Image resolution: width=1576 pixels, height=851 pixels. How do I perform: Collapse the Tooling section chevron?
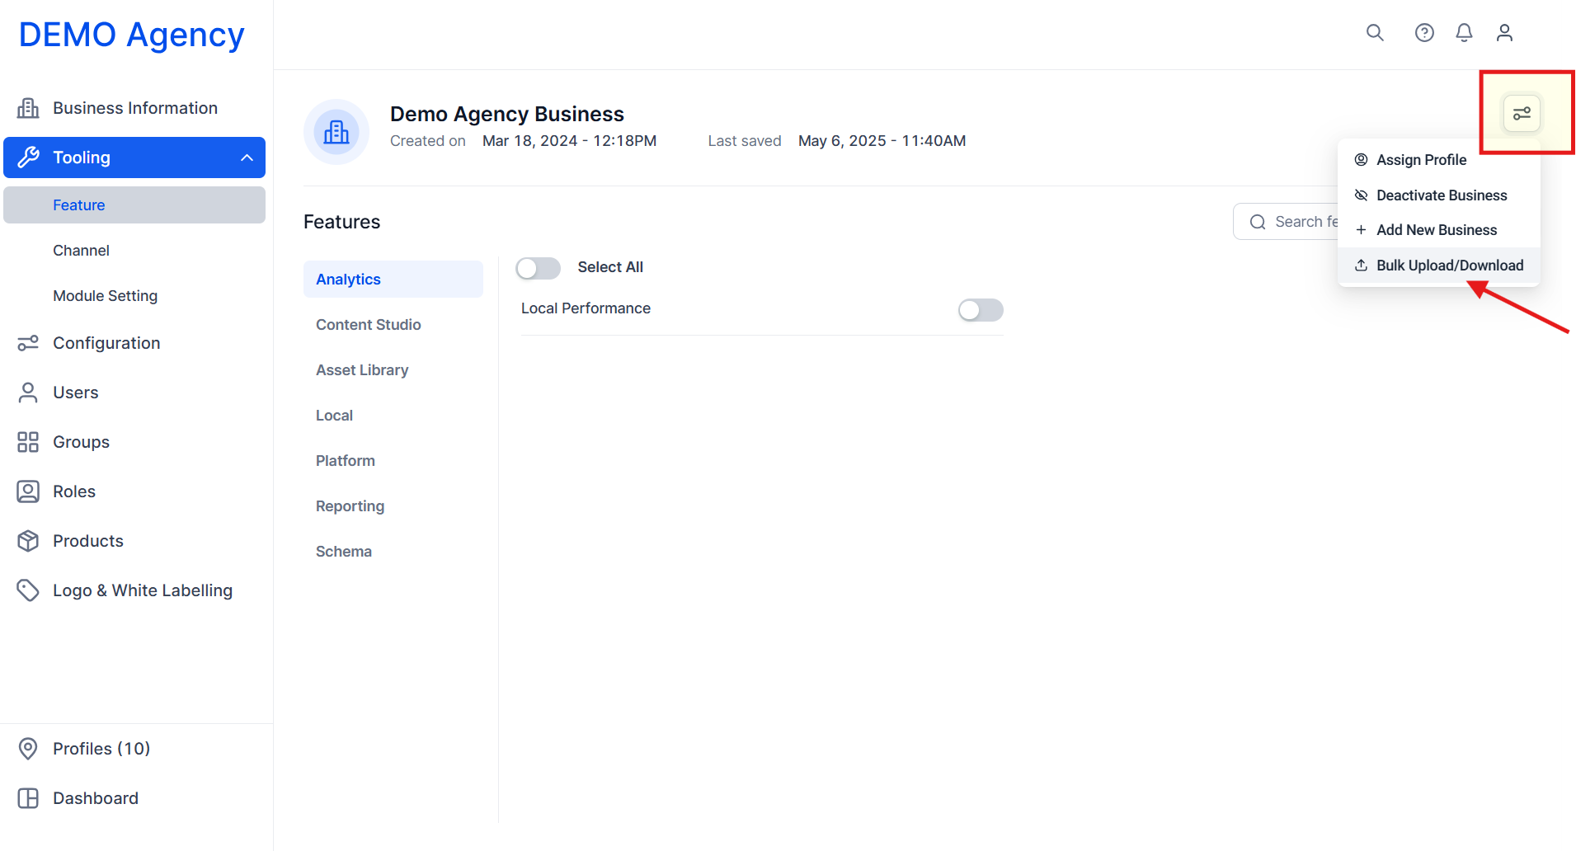[x=247, y=158]
